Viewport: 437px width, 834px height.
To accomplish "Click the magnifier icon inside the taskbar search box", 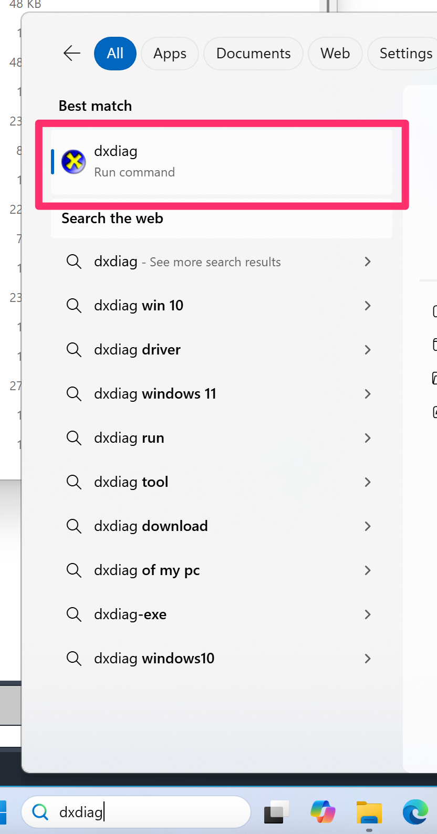I will point(40,812).
